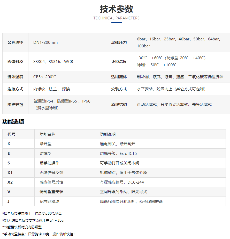This screenshot has height=239, width=230.
Task: Select the 内螺纹、法兰、焊接 connection value
Action: [51, 89]
